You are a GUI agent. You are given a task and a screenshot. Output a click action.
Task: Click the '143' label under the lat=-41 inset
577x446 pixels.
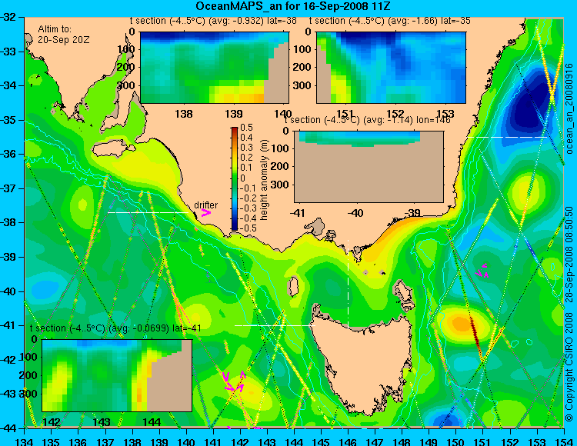click(x=102, y=421)
